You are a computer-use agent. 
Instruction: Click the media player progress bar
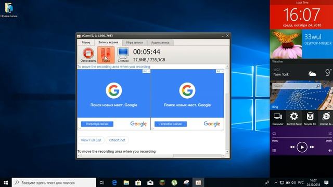pos(302,138)
